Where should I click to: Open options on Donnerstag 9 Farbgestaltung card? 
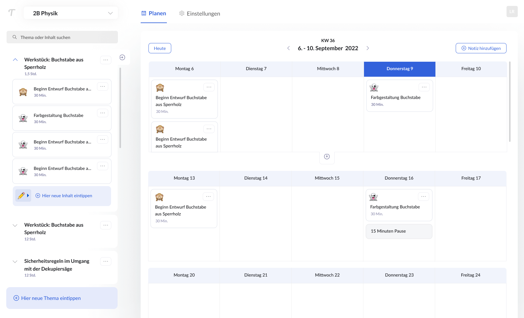(x=424, y=87)
